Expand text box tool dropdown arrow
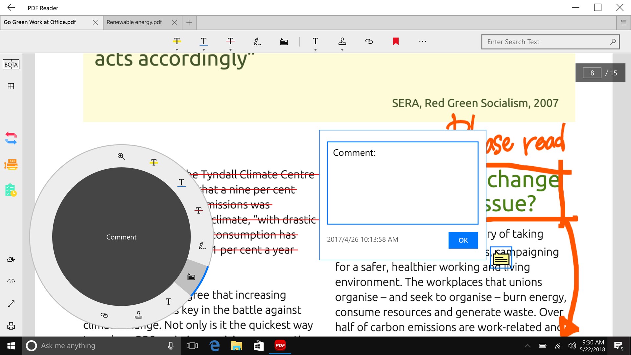 coord(315,50)
